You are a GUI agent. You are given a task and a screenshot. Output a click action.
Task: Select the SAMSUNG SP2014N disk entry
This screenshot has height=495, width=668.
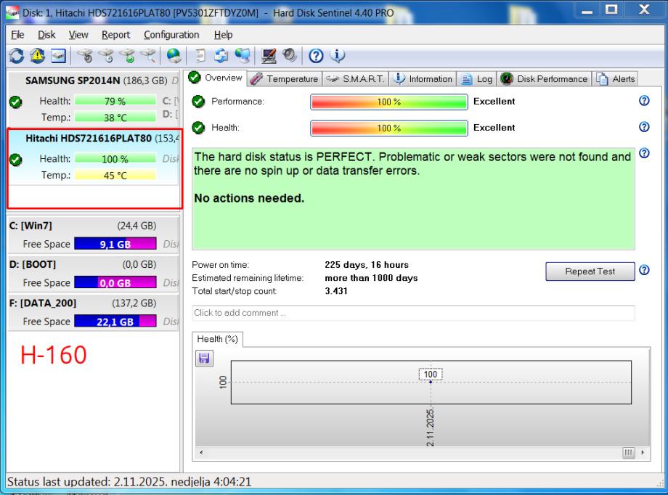point(93,99)
